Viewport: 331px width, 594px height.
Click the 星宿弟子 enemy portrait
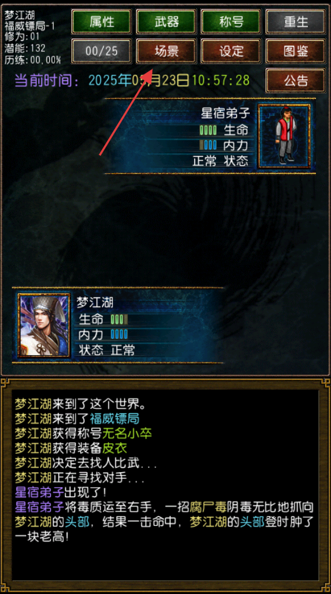[x=284, y=136]
